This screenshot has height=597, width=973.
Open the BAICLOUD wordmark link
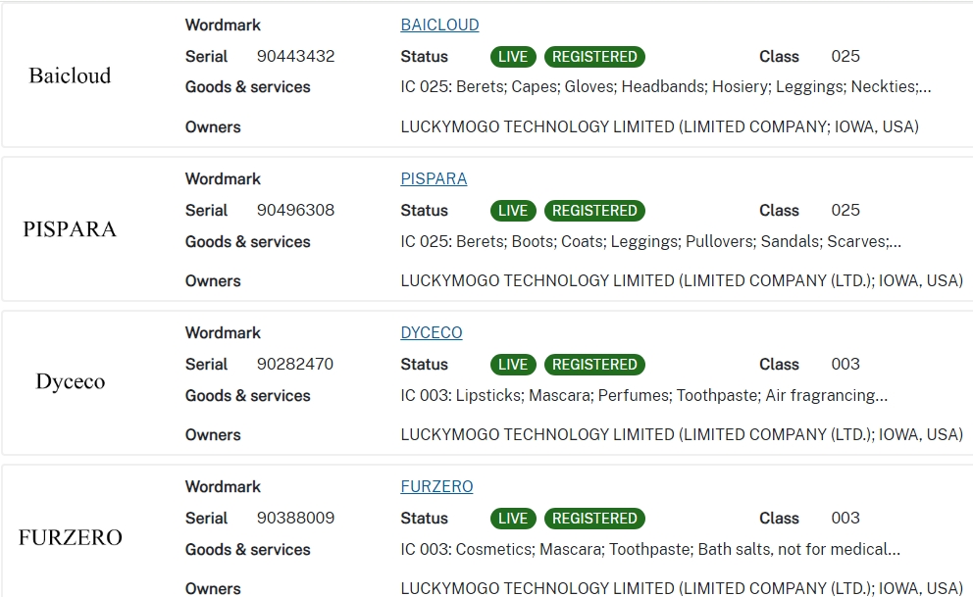(439, 25)
